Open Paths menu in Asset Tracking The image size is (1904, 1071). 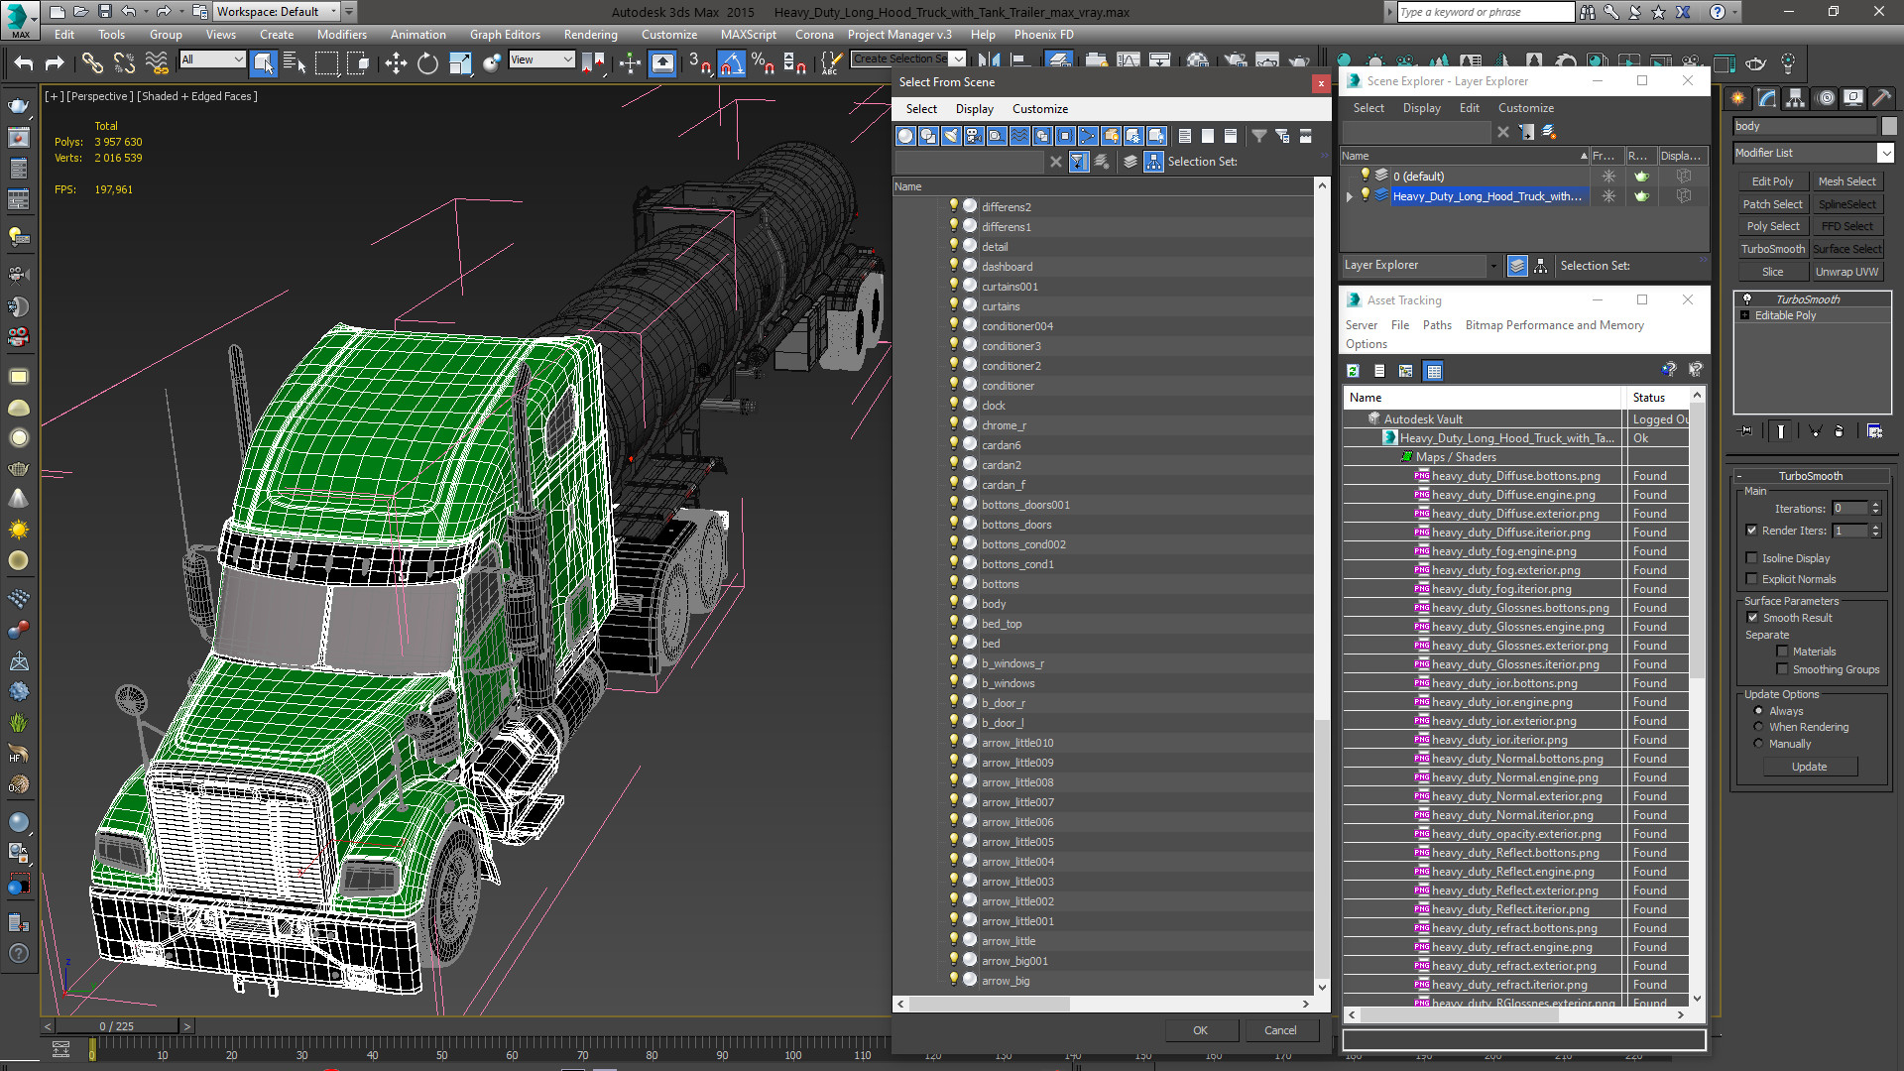(x=1437, y=325)
